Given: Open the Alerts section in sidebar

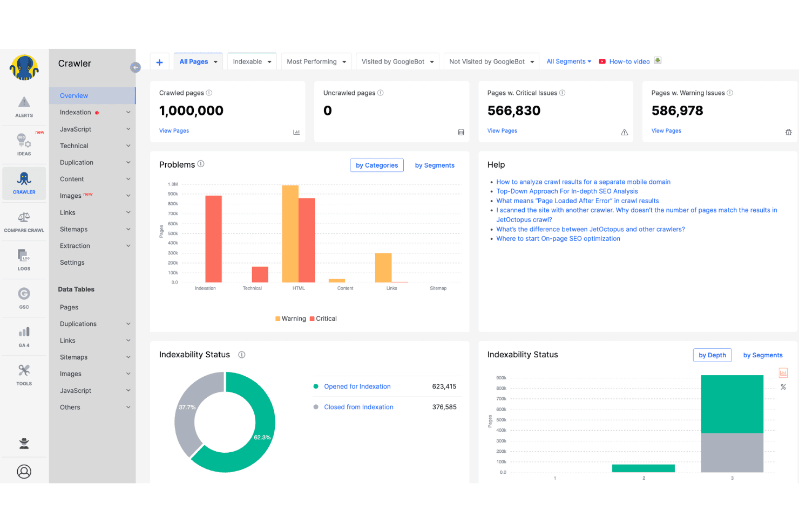Looking at the screenshot, I should tap(24, 107).
